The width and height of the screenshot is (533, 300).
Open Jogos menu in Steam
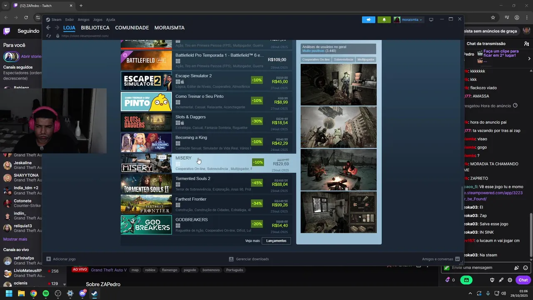[x=98, y=20]
